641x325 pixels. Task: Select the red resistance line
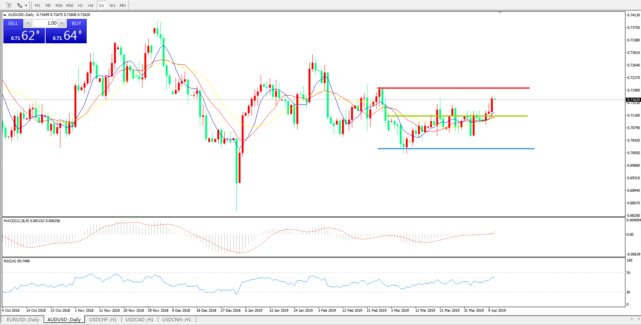point(456,88)
